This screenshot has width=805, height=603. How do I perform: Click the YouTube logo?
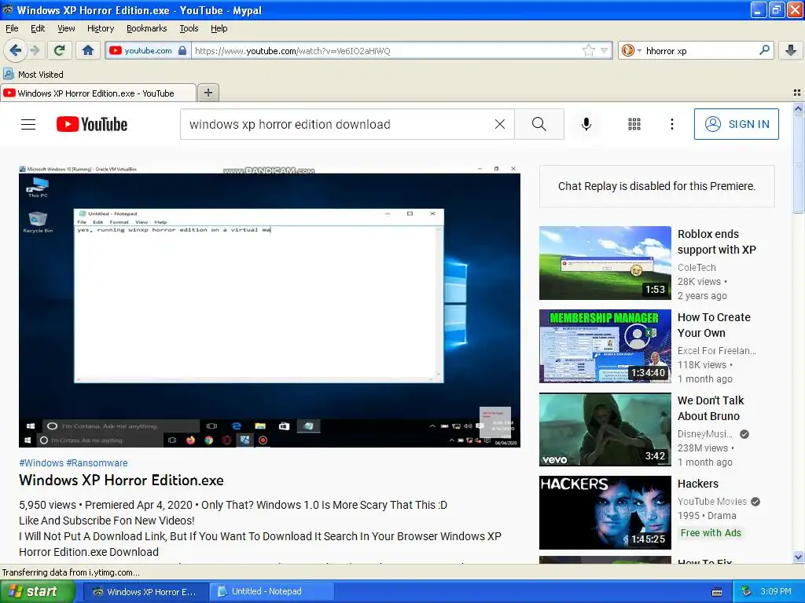tap(92, 124)
